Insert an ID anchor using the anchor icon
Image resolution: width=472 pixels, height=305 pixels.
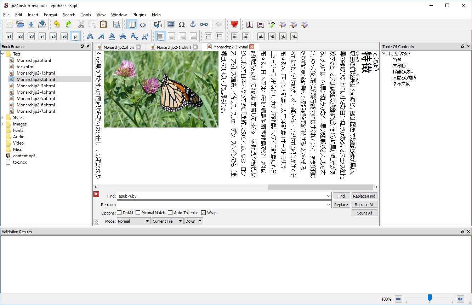193,24
